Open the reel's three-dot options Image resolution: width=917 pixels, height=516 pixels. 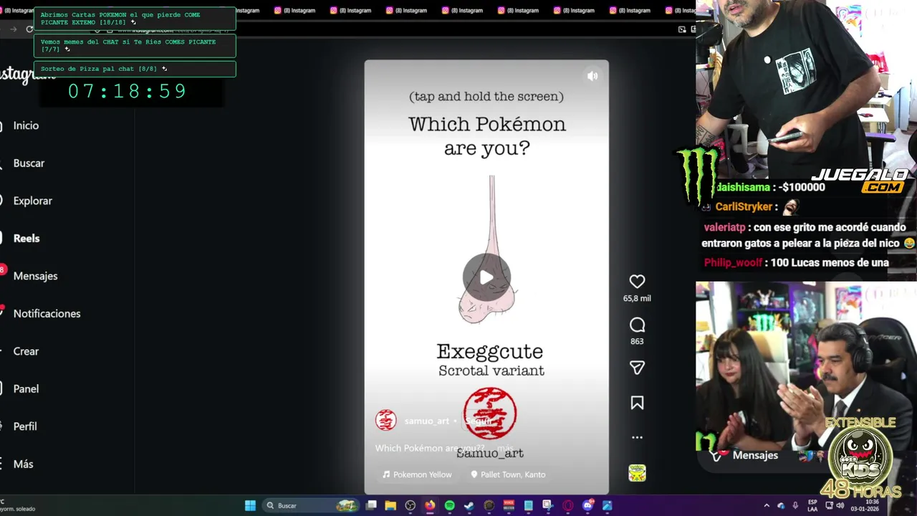pyautogui.click(x=637, y=437)
